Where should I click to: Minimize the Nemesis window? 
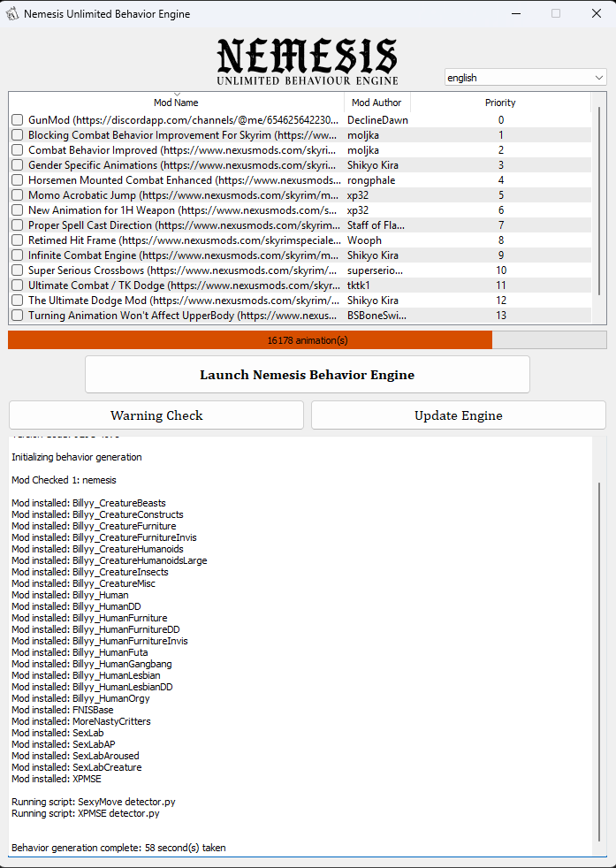(x=516, y=14)
